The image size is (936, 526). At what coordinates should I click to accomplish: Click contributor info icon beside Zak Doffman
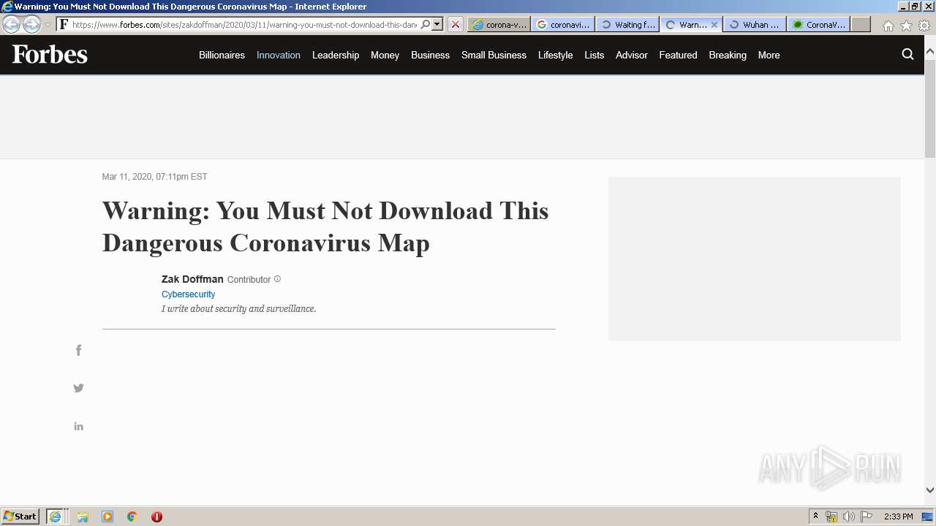pyautogui.click(x=277, y=279)
